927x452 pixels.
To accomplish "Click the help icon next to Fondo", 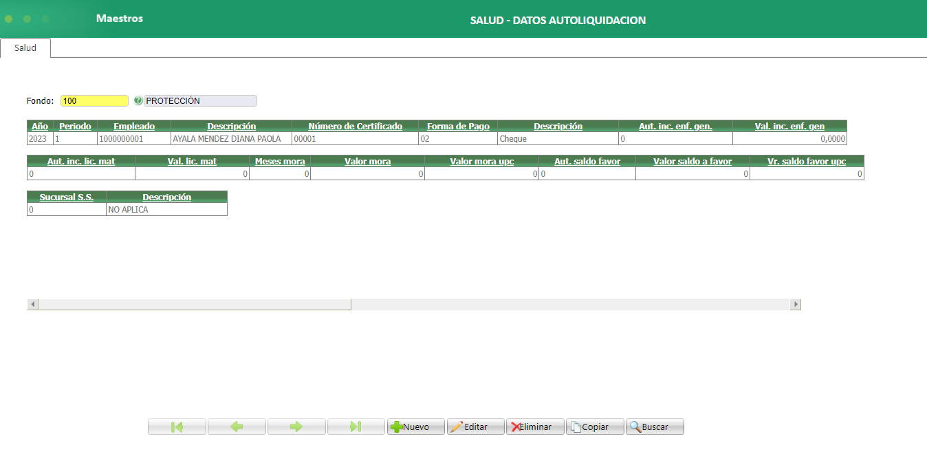I will [138, 100].
